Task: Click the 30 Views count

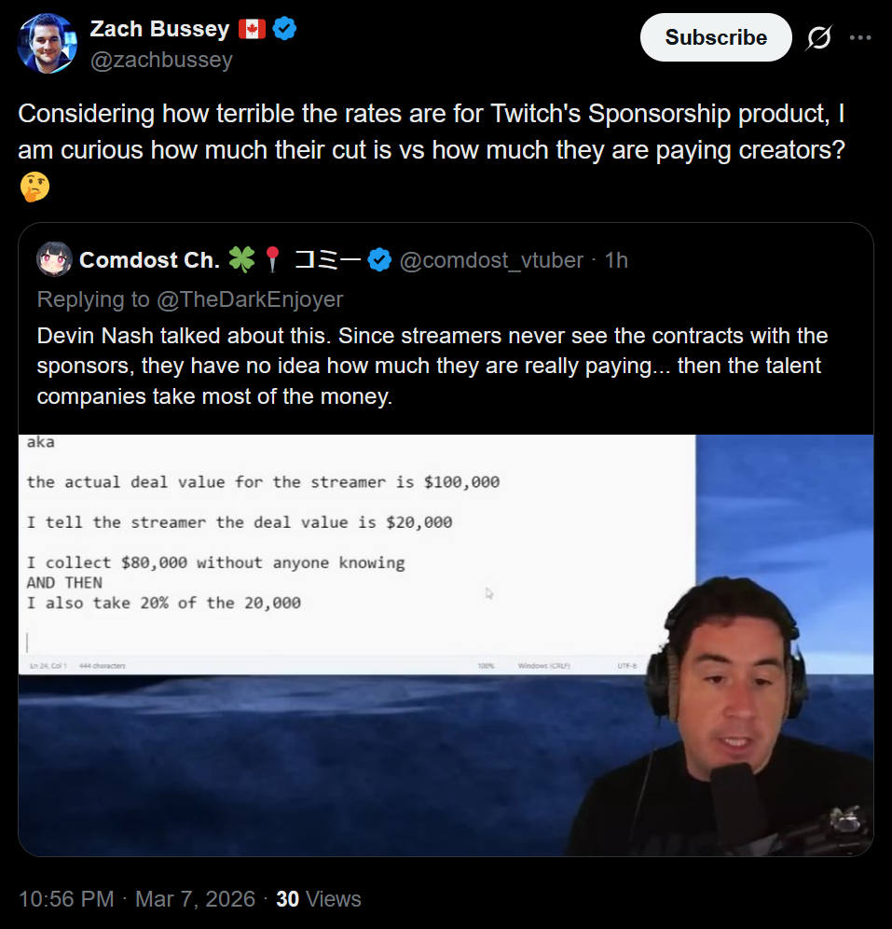Action: pyautogui.click(x=319, y=899)
